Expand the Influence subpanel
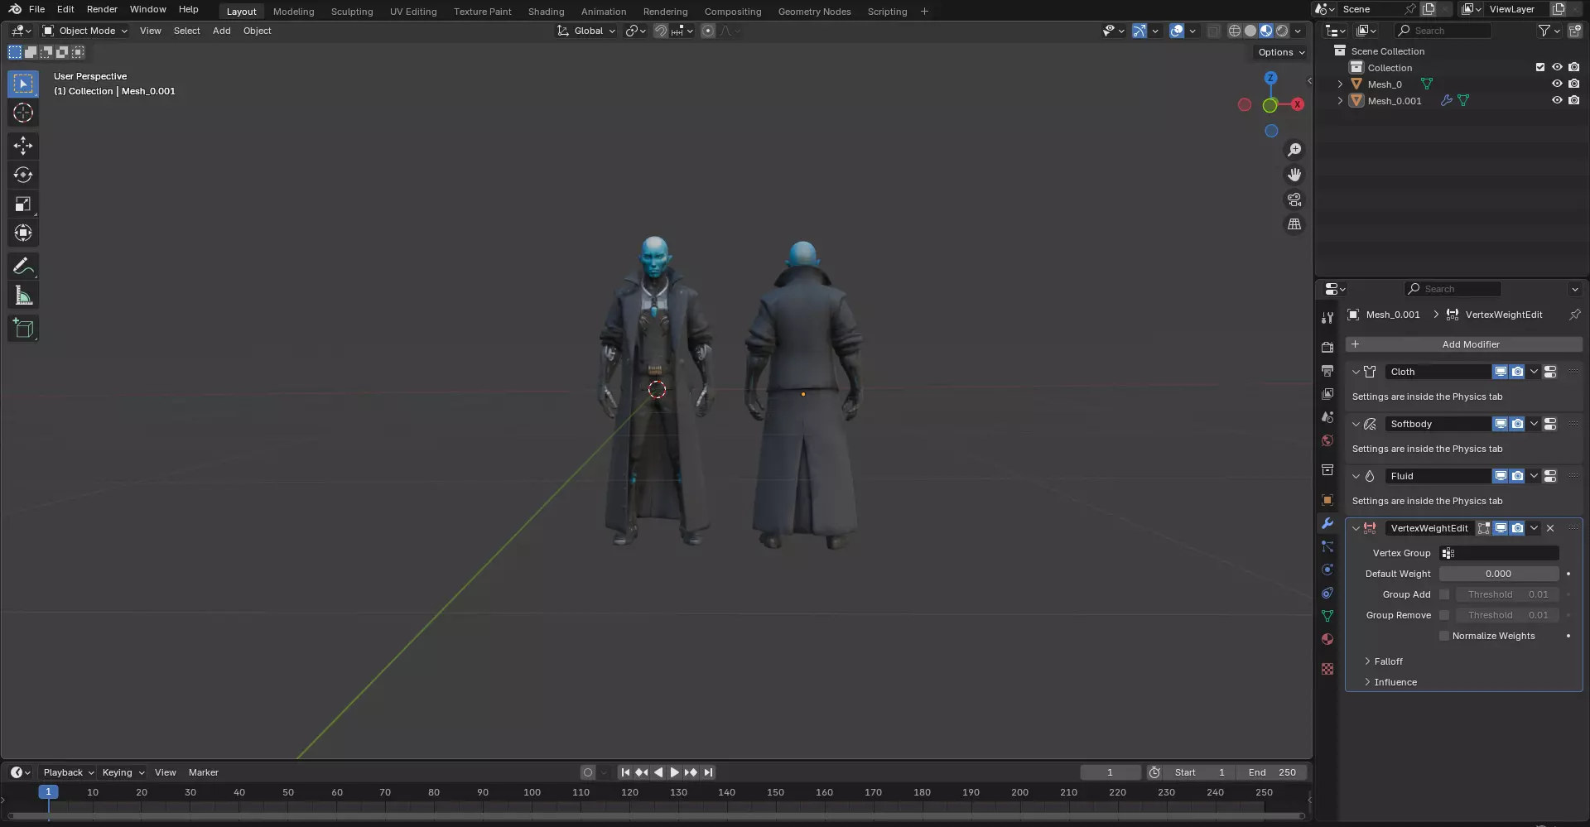The image size is (1590, 827). (x=1367, y=682)
